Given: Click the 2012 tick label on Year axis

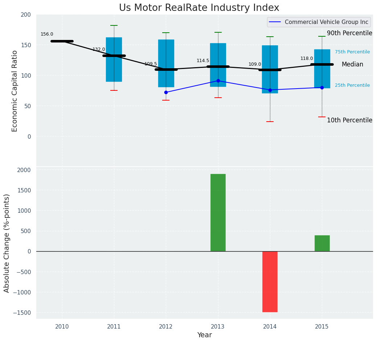Looking at the screenshot, I should click(x=166, y=327).
